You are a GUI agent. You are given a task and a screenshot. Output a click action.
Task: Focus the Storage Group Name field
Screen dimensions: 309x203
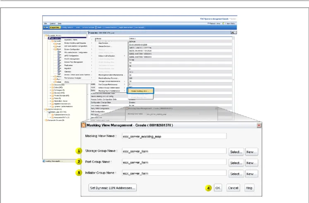point(174,151)
